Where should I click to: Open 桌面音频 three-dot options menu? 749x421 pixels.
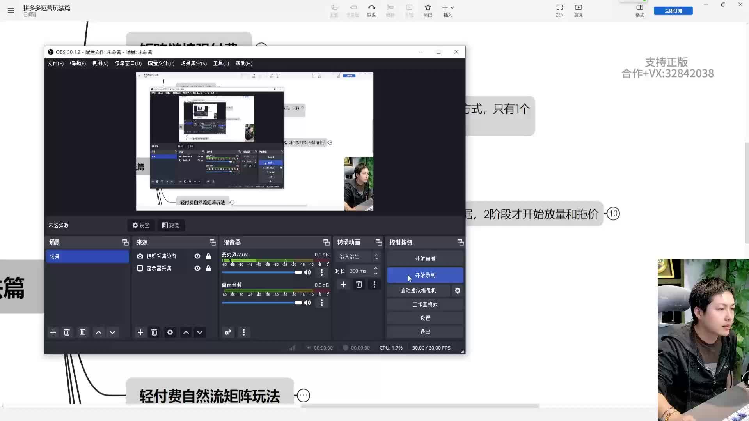(x=322, y=302)
